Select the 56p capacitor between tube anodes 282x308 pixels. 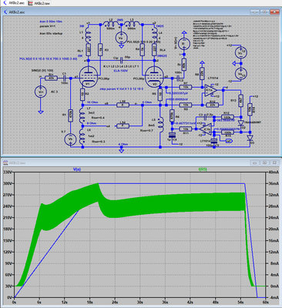121,61
